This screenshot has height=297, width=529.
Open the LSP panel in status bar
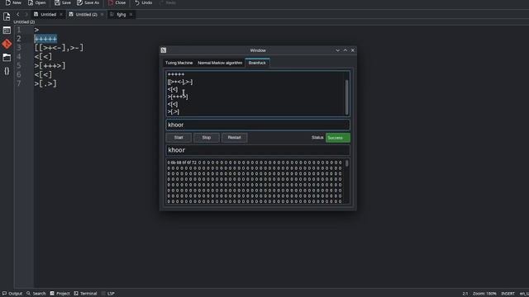(x=108, y=294)
